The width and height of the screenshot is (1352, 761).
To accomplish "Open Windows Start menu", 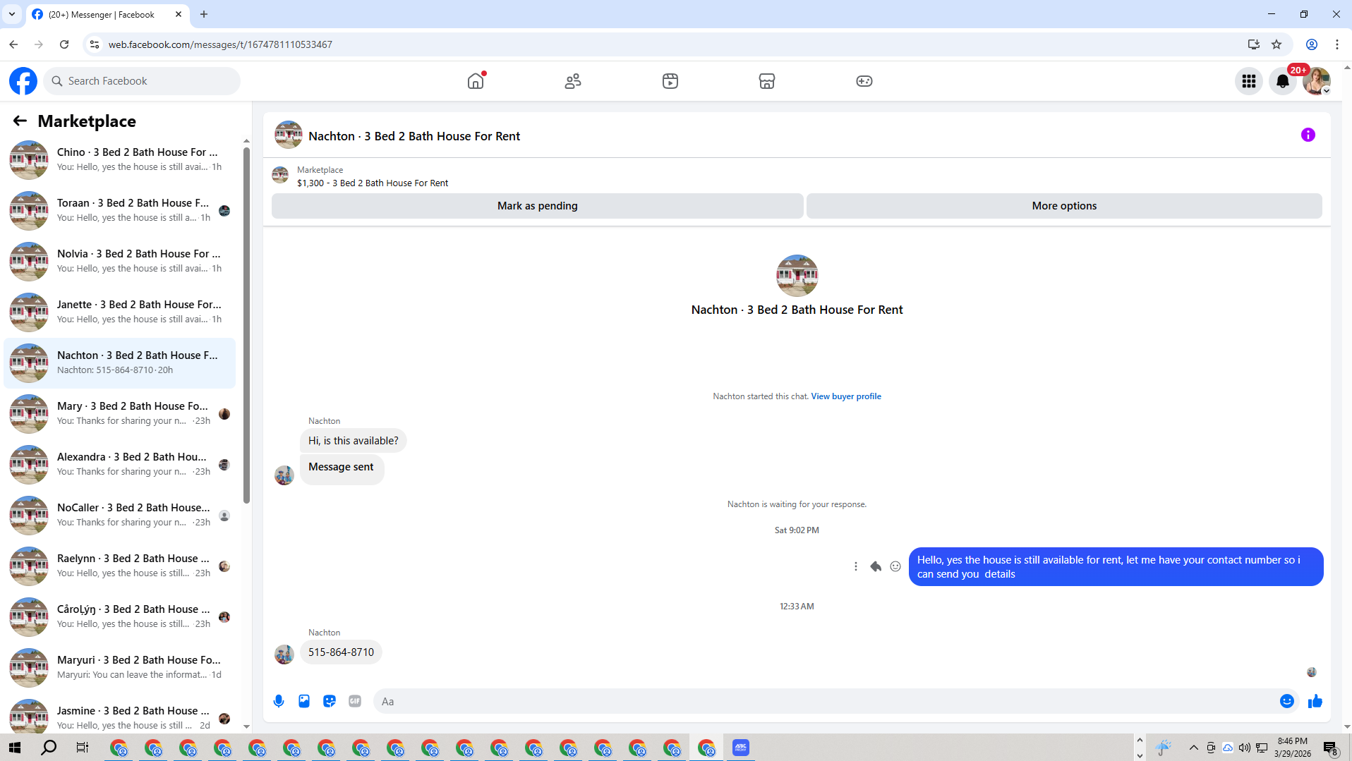I will point(15,748).
